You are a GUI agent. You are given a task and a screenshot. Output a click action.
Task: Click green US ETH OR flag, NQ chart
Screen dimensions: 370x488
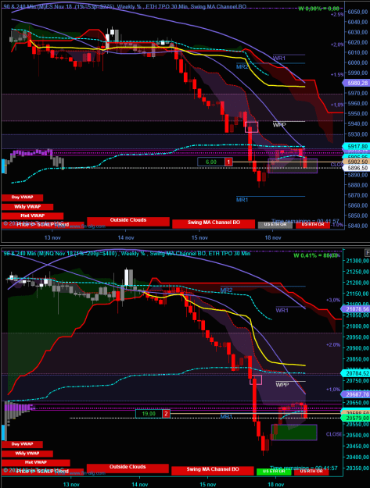[x=274, y=472]
